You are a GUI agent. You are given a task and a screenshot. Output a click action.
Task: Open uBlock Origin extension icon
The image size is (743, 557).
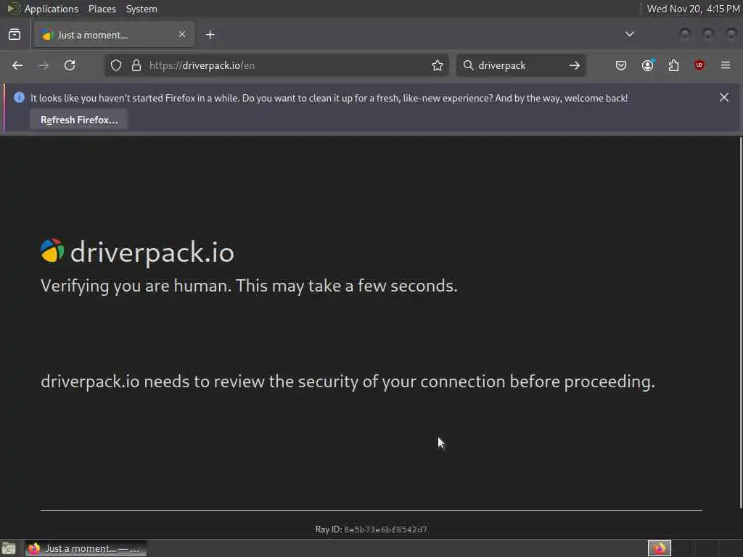699,65
